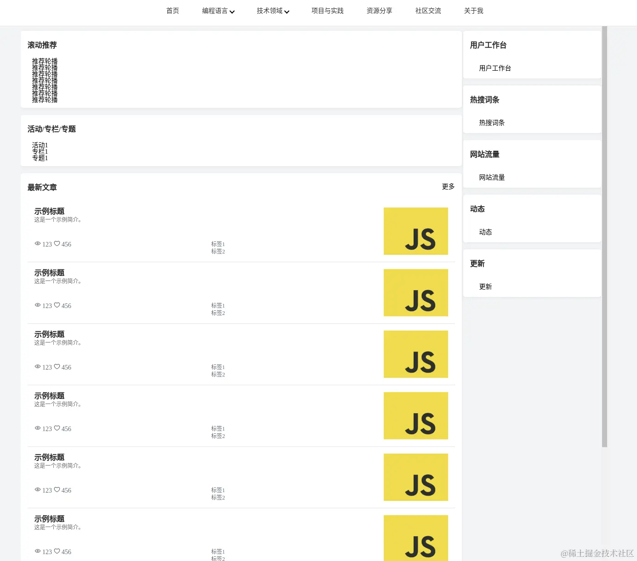Click the 网站流量 entry in the sidebar card
This screenshot has width=637, height=561.
492,177
